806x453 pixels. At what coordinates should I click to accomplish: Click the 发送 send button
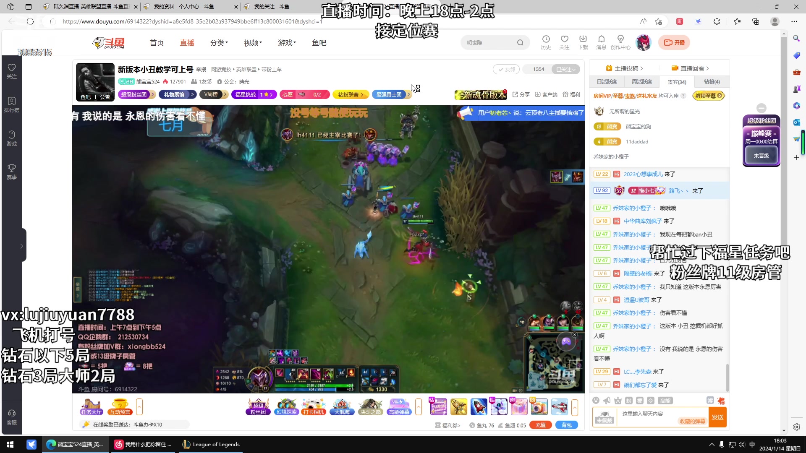coord(717,417)
